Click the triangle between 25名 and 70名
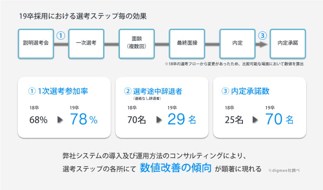Image resolution: width=323 pixels, height=190 pixels. point(255,120)
